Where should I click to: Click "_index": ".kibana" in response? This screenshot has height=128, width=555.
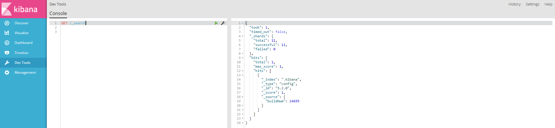[x=281, y=79]
